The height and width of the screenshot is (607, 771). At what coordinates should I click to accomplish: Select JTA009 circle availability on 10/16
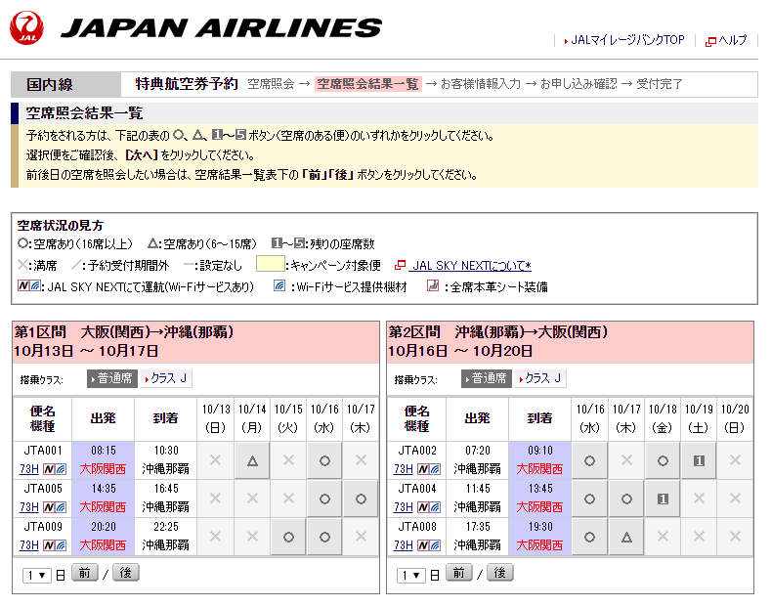(x=324, y=538)
